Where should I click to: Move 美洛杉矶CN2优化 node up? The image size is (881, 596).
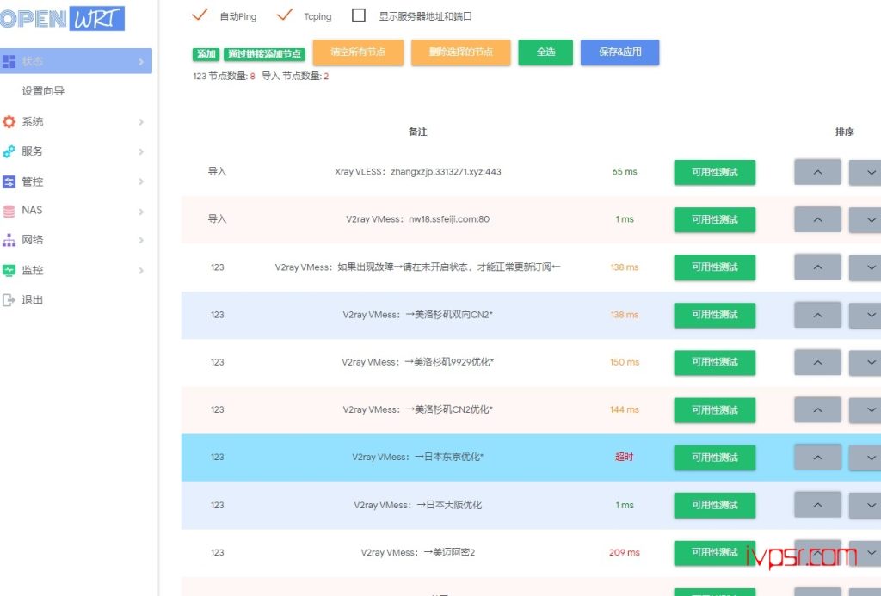tap(817, 409)
